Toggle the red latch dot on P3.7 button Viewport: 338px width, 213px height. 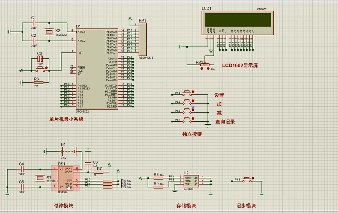click(193, 118)
